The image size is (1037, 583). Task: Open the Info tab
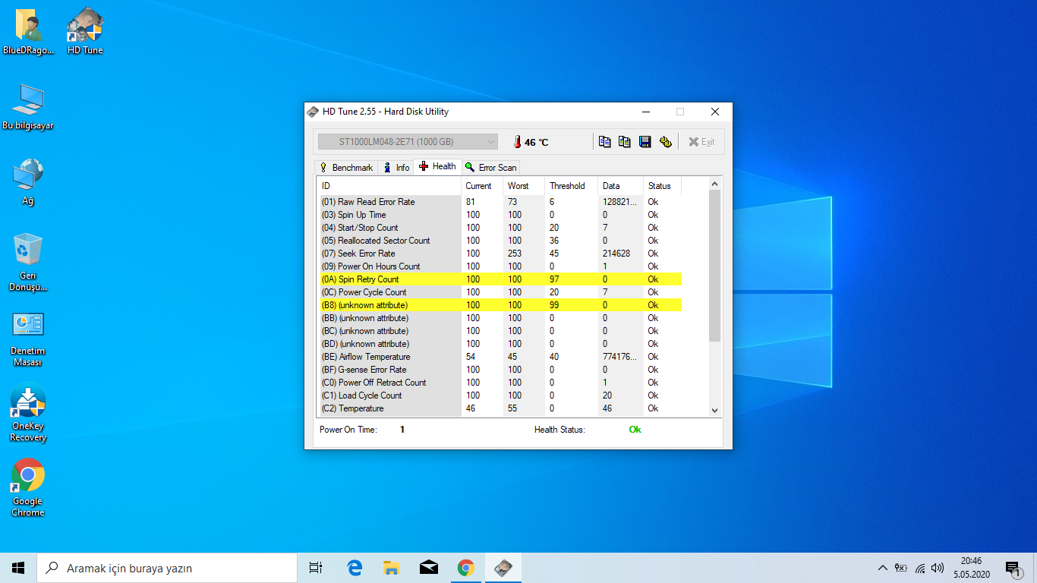pyautogui.click(x=396, y=168)
